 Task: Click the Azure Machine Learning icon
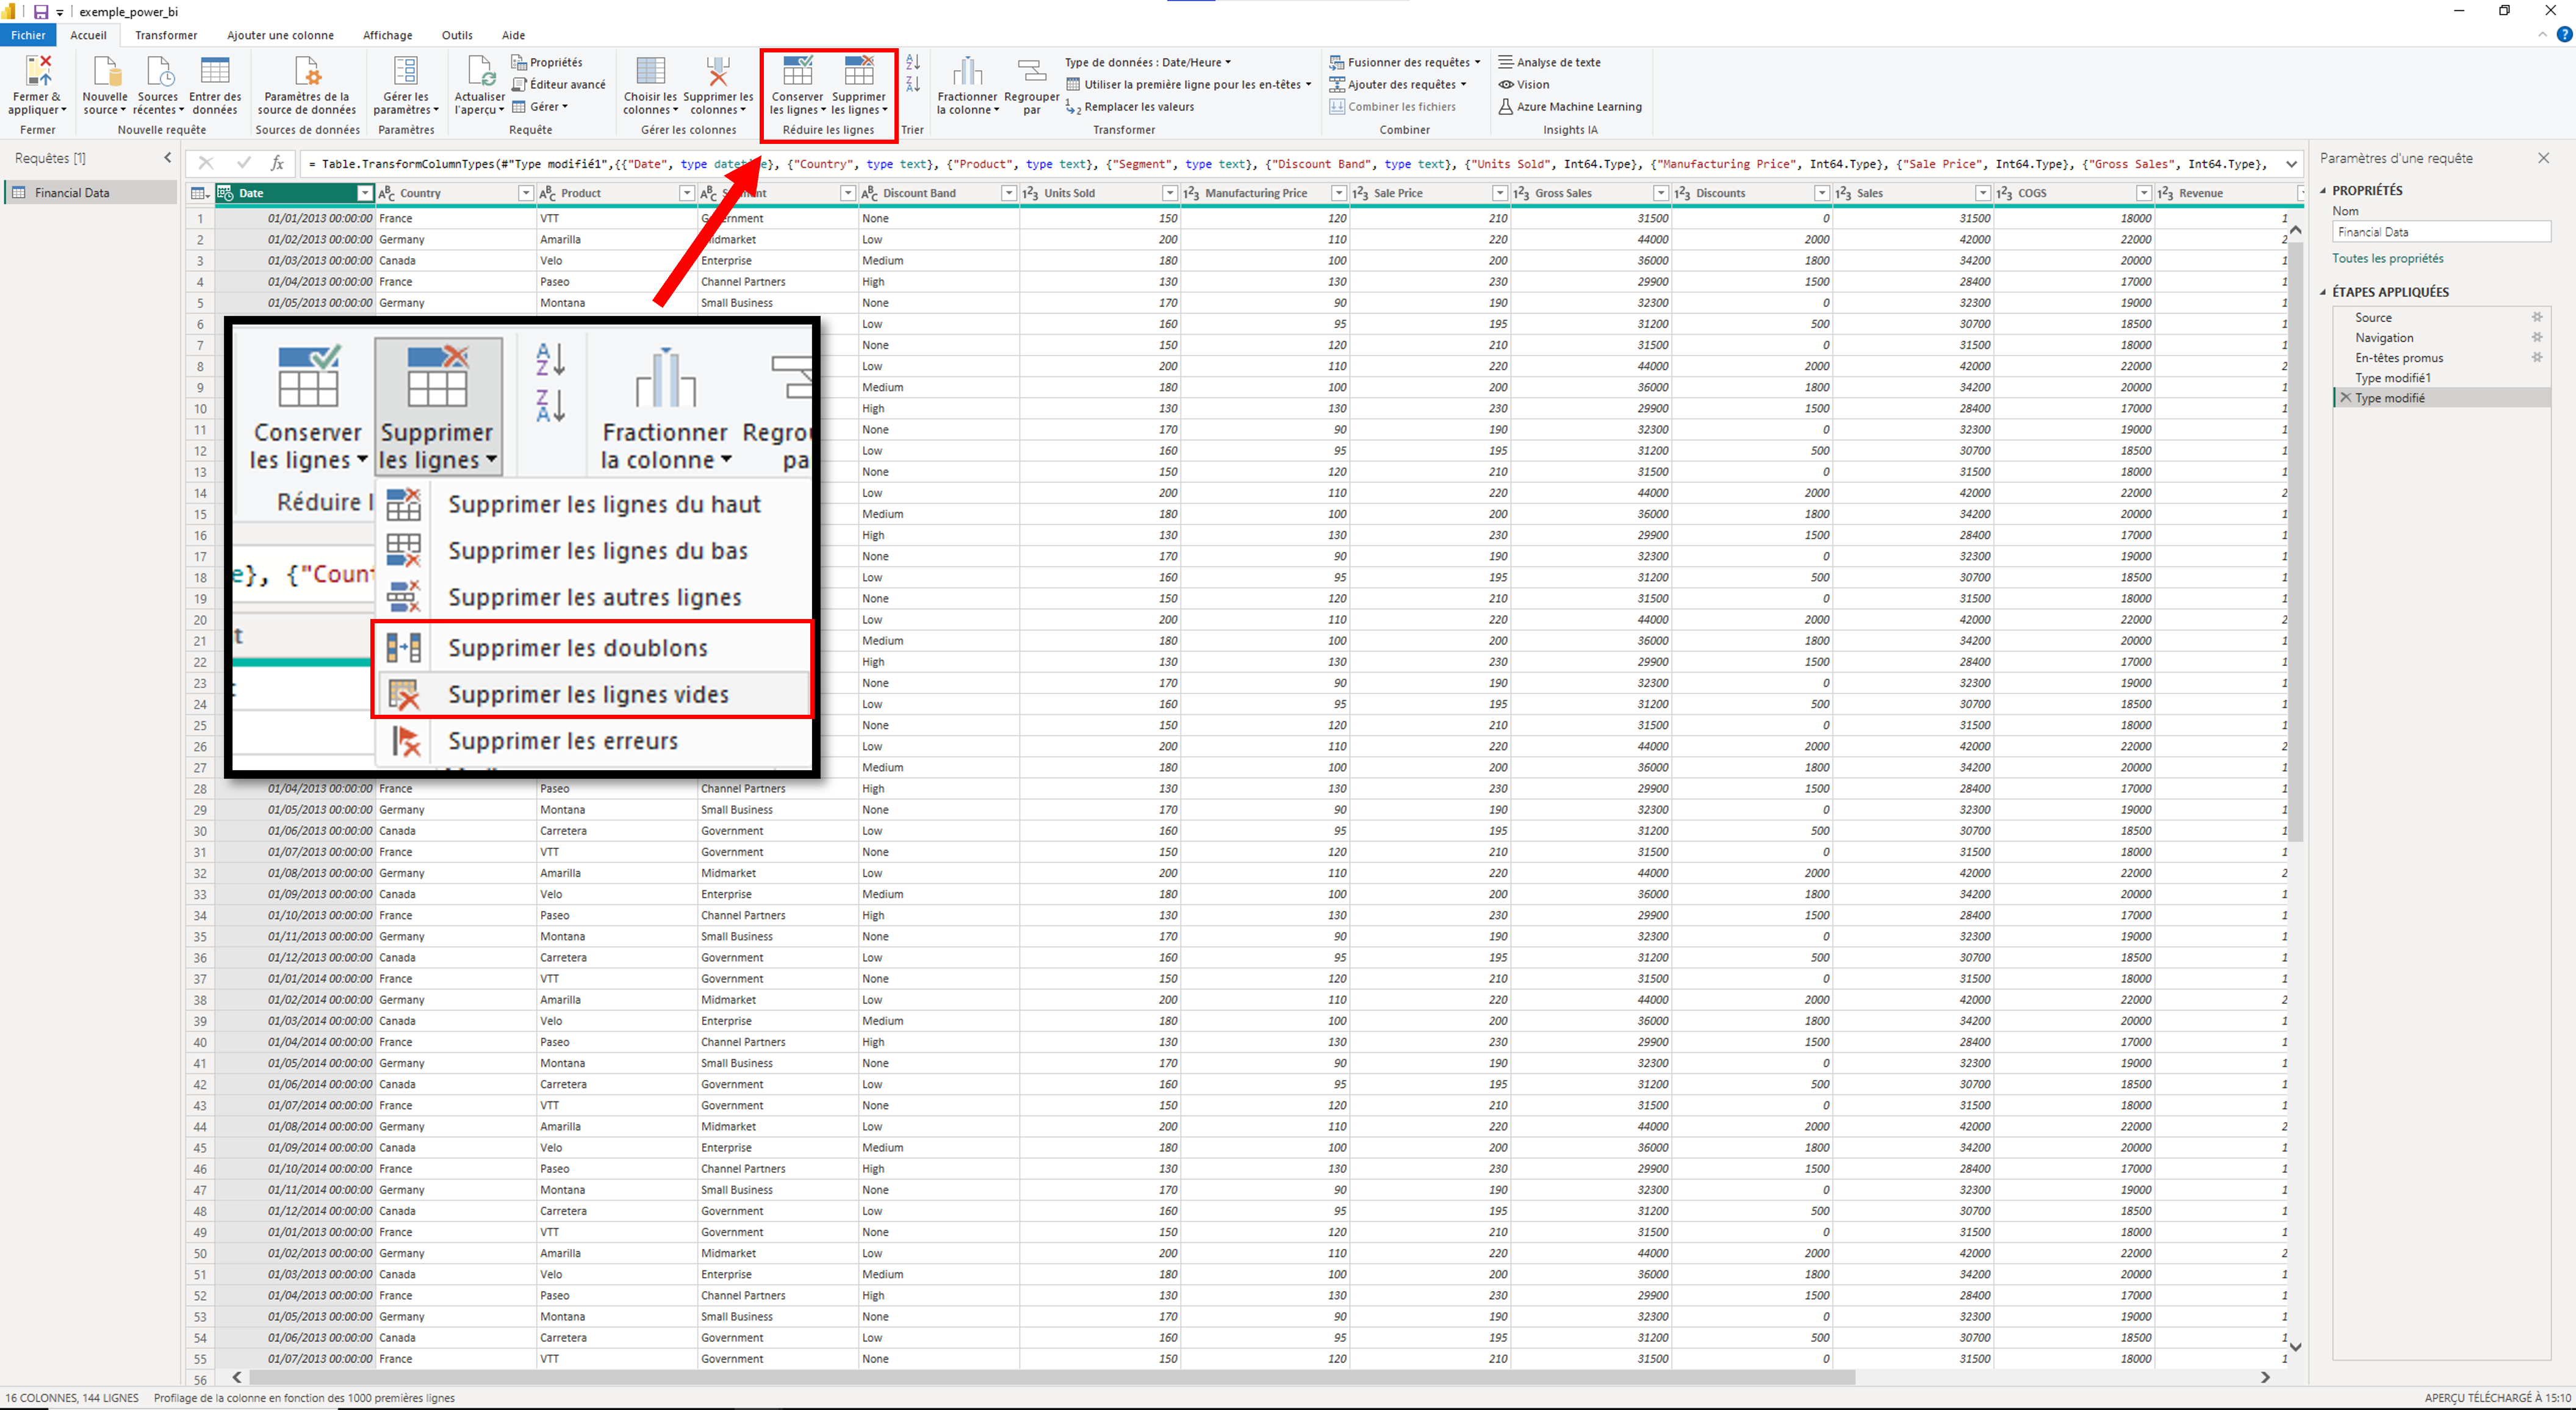click(1505, 106)
